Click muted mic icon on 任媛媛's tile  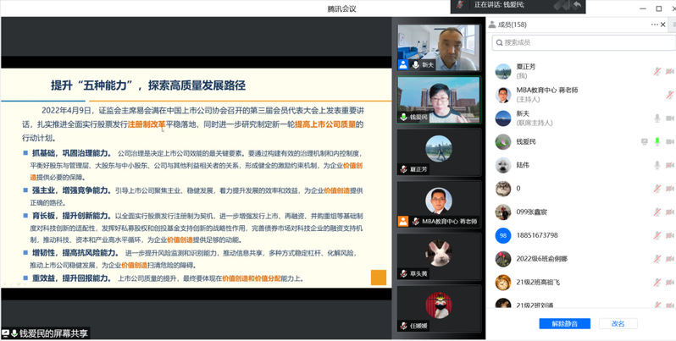[x=403, y=326]
